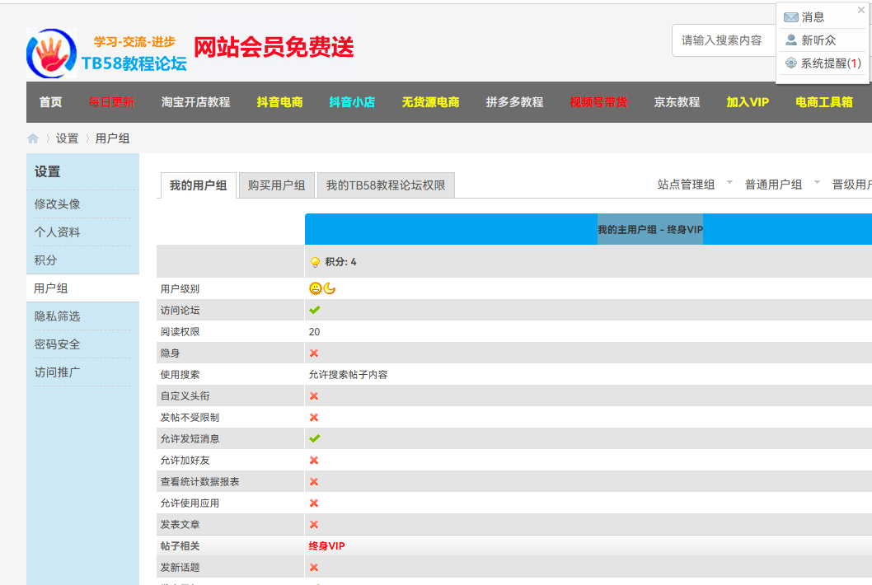Open 京东教程 navigation item
872x585 pixels.
tap(677, 102)
